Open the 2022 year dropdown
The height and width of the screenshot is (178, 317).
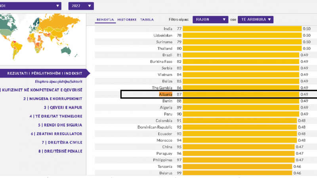[x=81, y=6]
